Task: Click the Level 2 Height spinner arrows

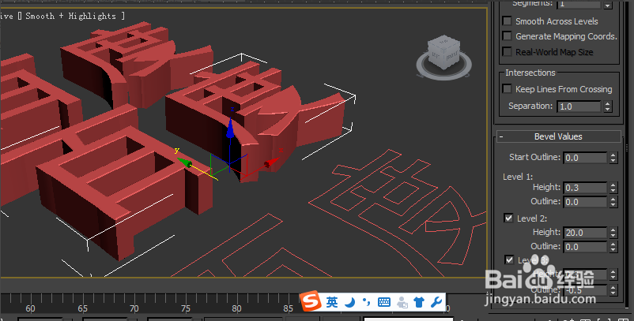Action: tap(613, 233)
